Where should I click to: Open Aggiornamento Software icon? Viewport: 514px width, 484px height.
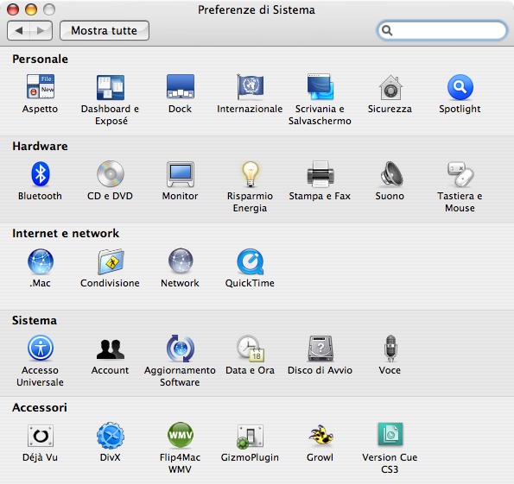(x=181, y=348)
